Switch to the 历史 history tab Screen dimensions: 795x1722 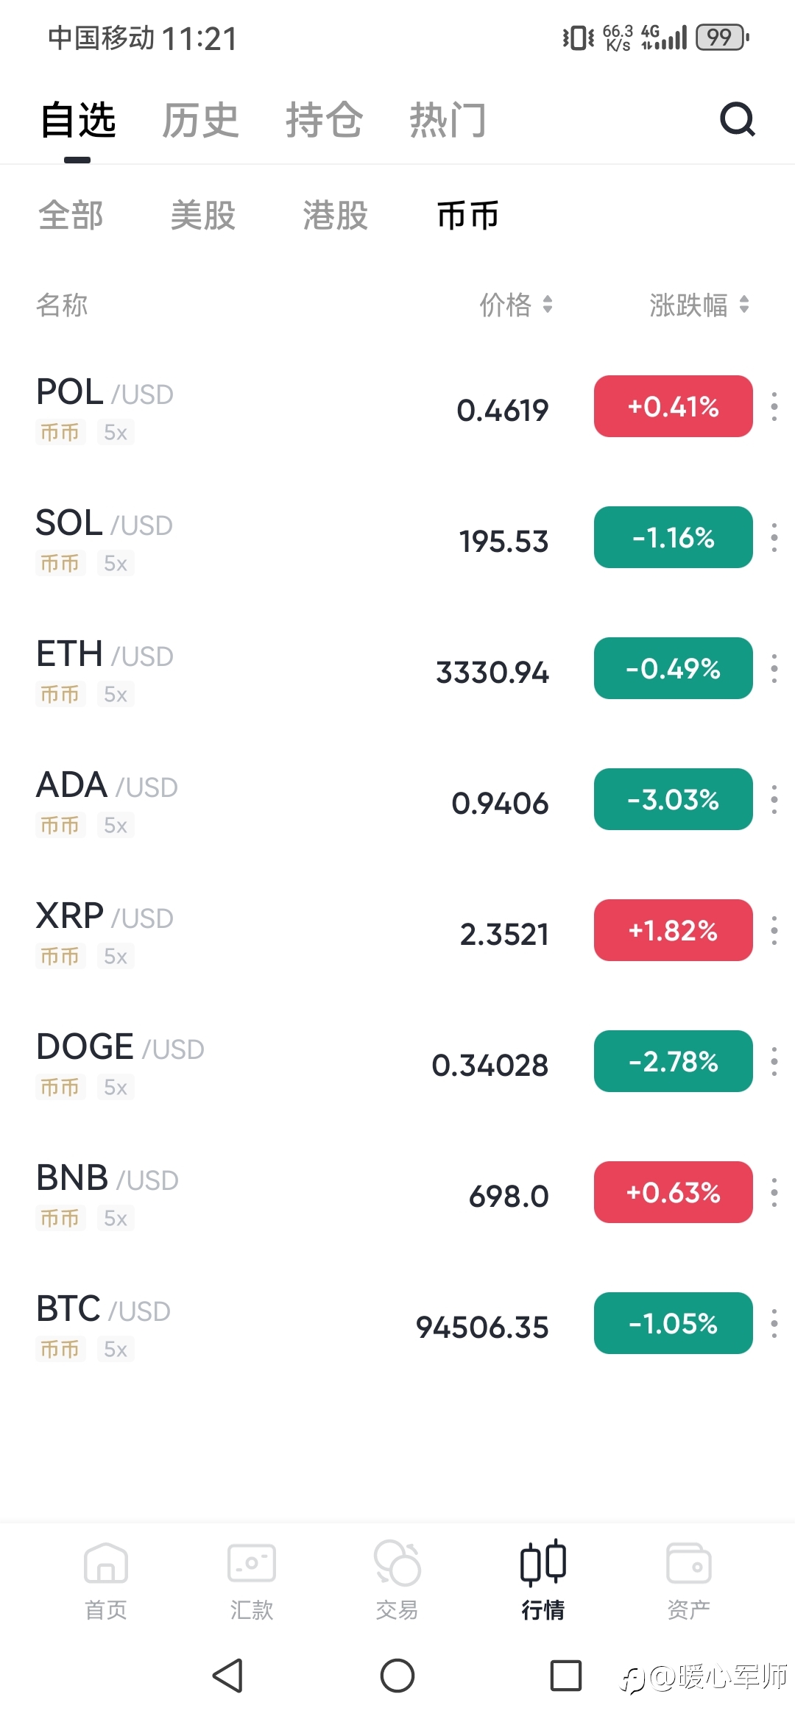(200, 120)
